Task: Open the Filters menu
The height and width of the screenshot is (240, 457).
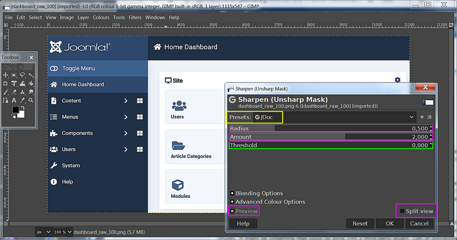Action: click(135, 18)
